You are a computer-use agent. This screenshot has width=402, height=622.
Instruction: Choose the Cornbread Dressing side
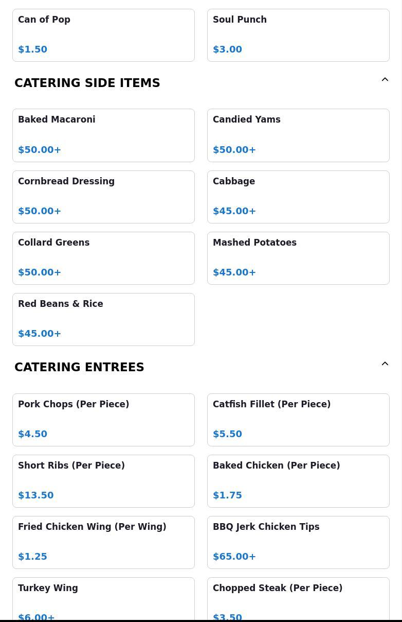tap(103, 197)
